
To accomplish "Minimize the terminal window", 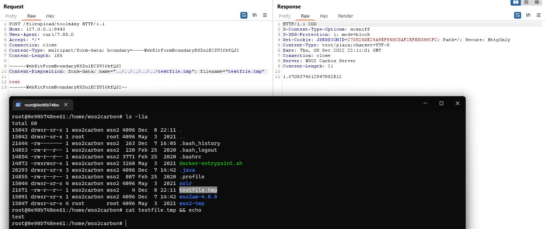I will (425, 103).
